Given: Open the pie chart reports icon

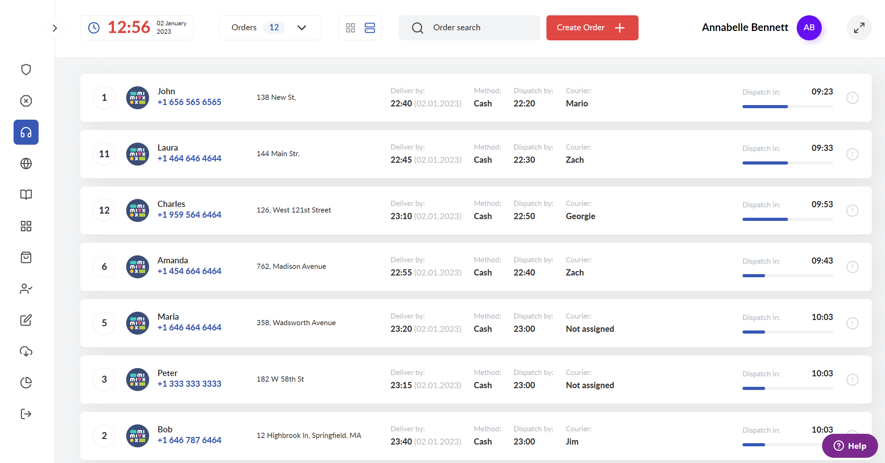Looking at the screenshot, I should 26,383.
